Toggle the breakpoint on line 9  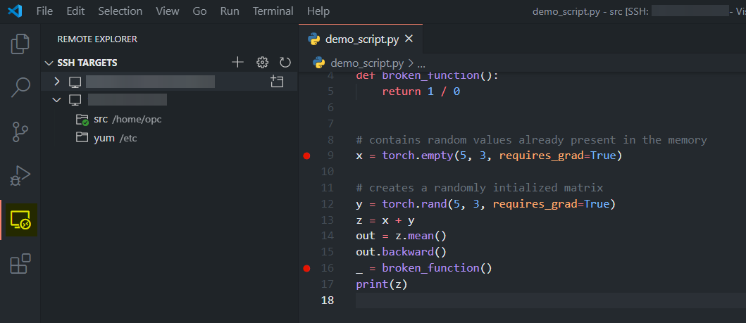point(306,156)
